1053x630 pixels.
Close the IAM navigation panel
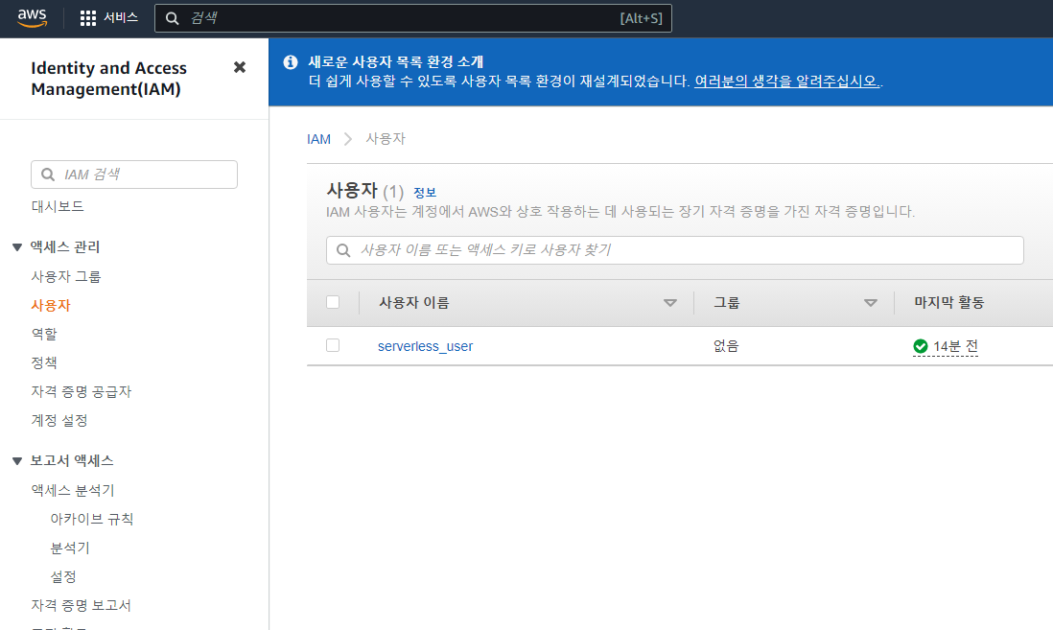[x=240, y=67]
